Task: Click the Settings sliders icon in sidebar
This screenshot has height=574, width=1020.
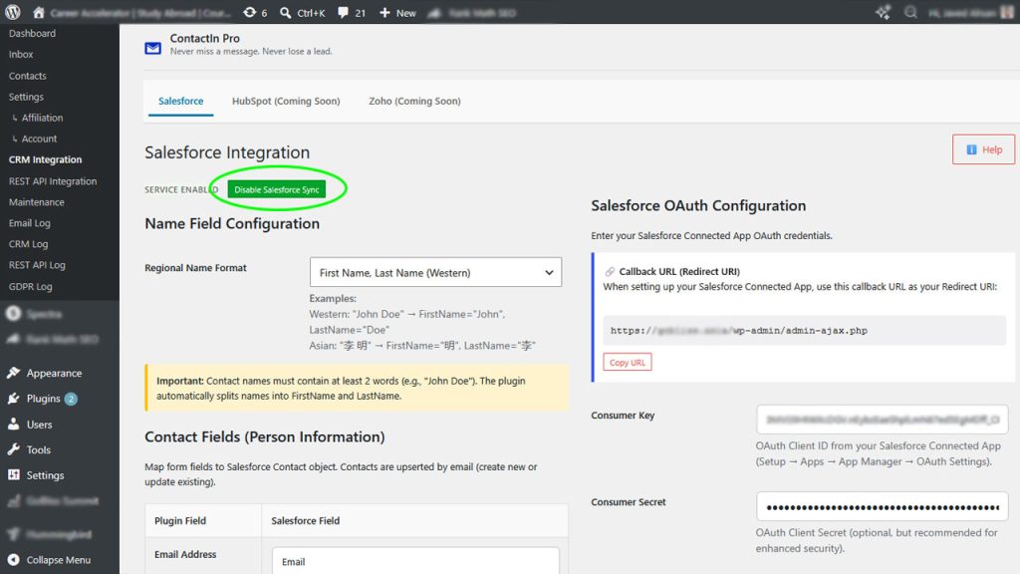Action: click(x=14, y=475)
